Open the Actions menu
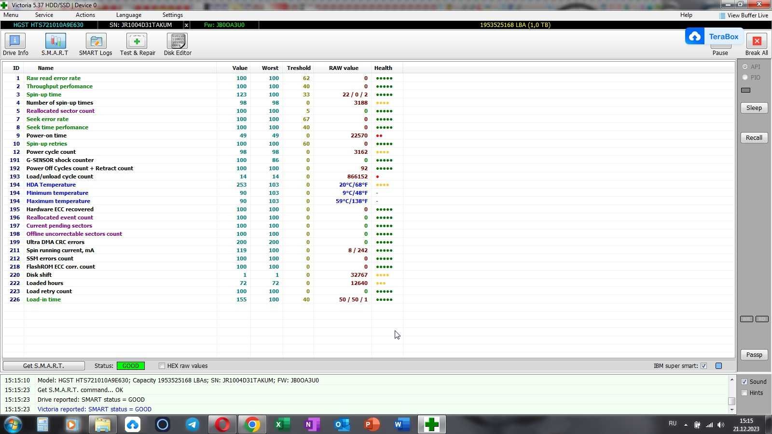 (x=85, y=15)
